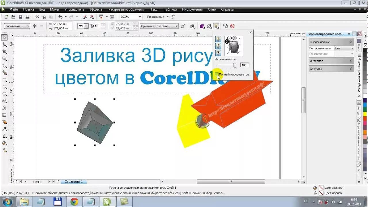Toggle light source 1 button

tap(218, 39)
